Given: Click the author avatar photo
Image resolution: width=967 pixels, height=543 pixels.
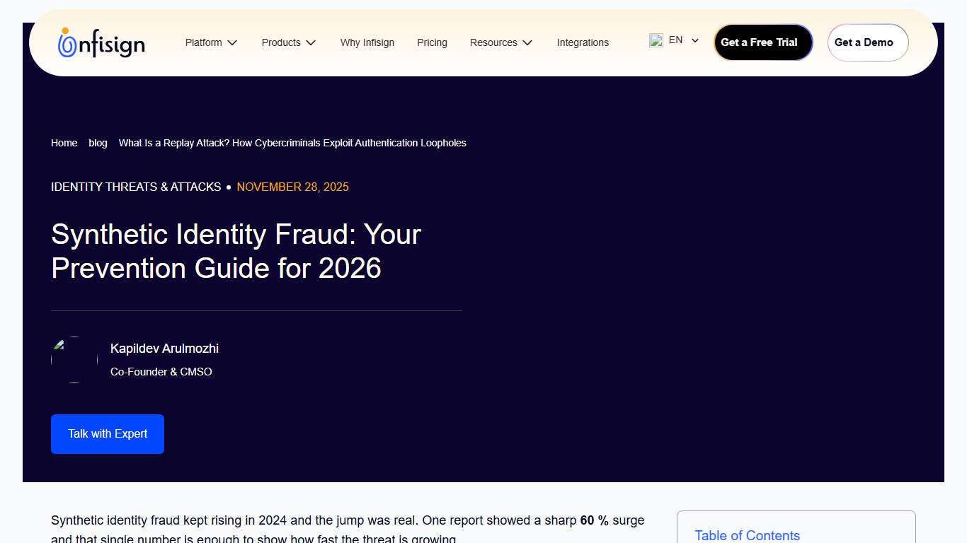Looking at the screenshot, I should pyautogui.click(x=74, y=359).
